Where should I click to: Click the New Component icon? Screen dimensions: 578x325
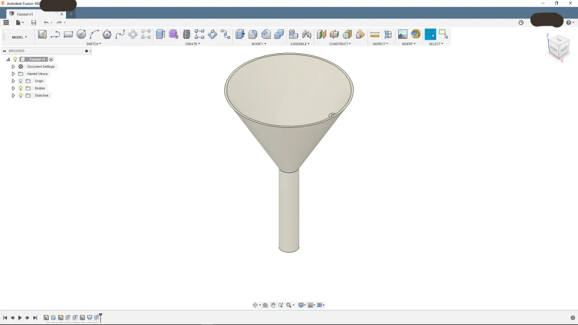[294, 34]
